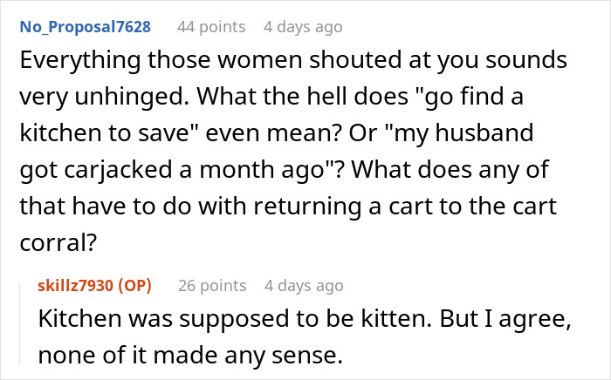This screenshot has width=611, height=380.
Task: Open skillz7930's user profile
Action: click(76, 286)
